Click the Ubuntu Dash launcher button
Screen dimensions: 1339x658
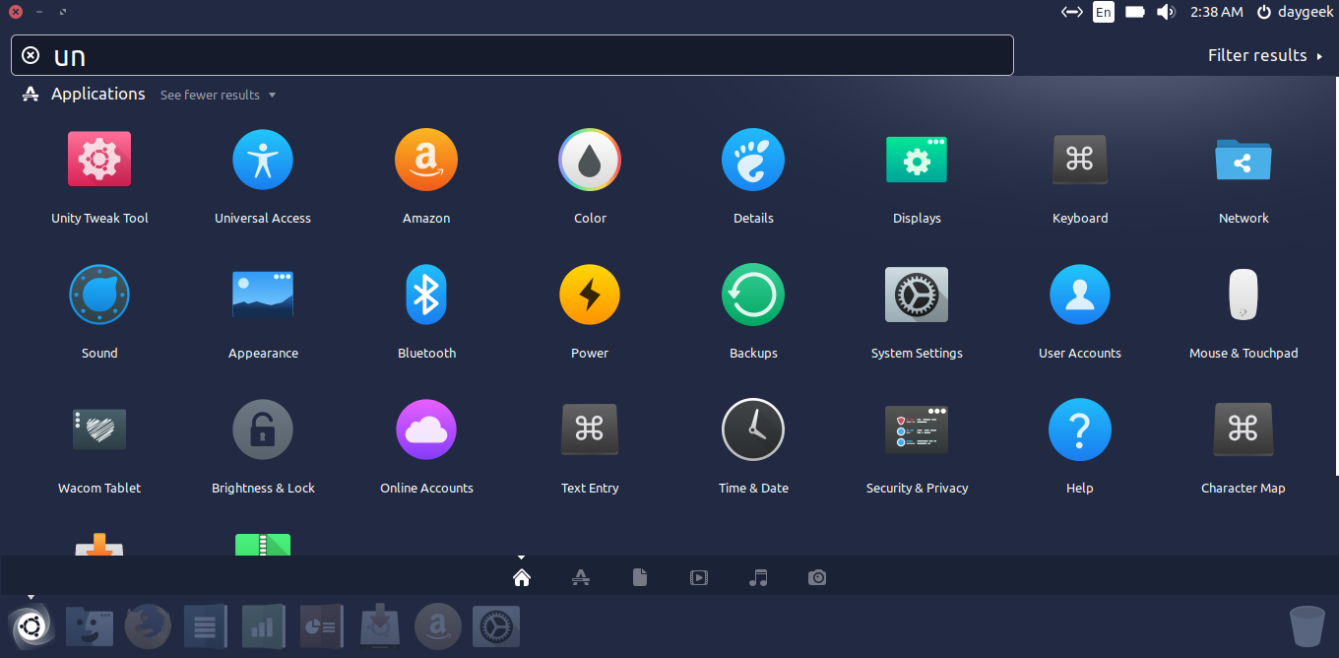click(x=32, y=626)
